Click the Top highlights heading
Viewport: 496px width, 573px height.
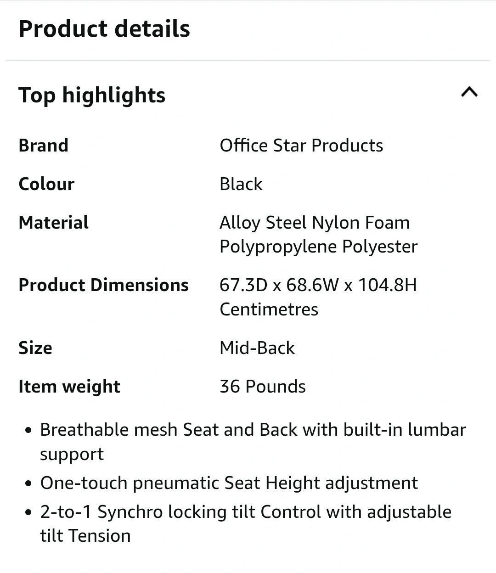(x=92, y=95)
